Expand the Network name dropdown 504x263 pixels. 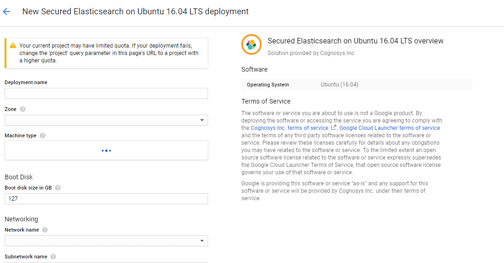(106, 241)
